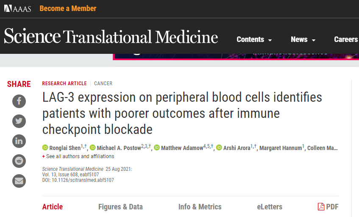The height and width of the screenshot is (217, 359).
Task: Download the article PDF
Action: pos(328,207)
